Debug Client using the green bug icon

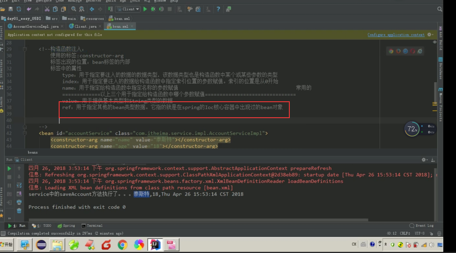click(x=153, y=9)
